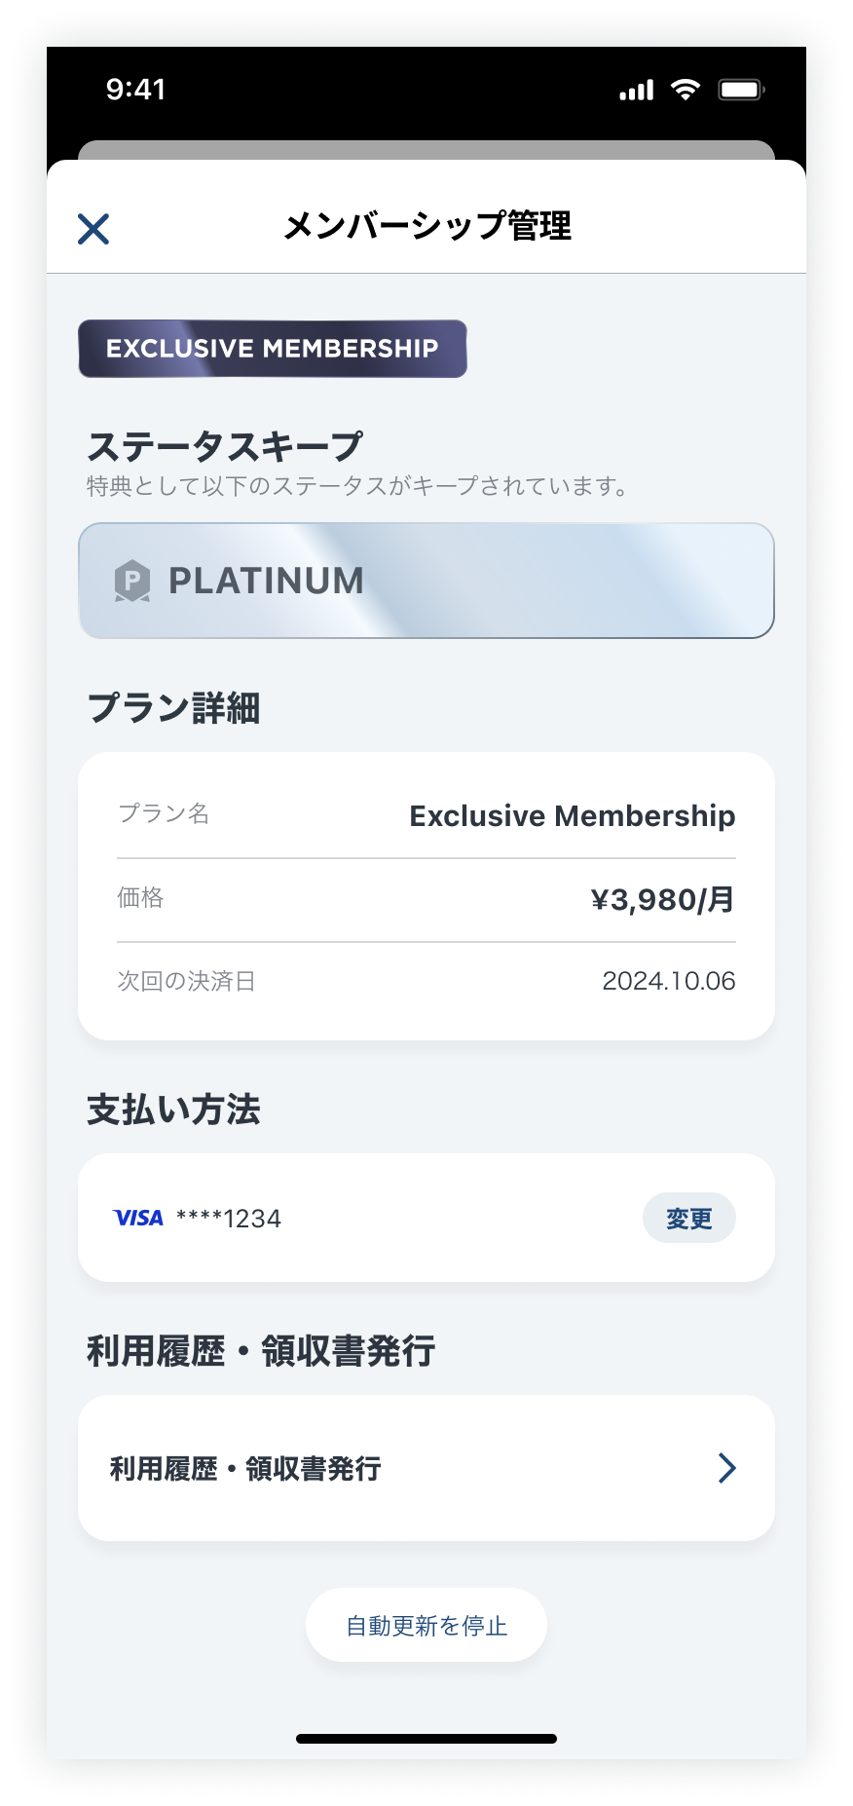Open 利用履歴・領収書発行 row

pos(426,1467)
